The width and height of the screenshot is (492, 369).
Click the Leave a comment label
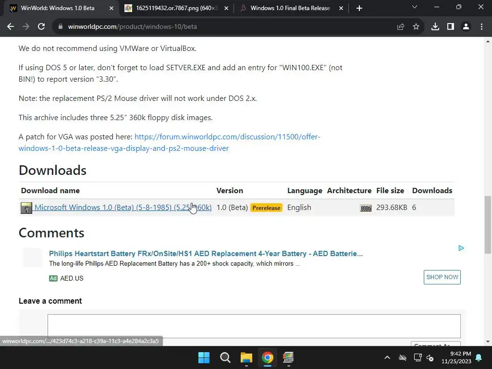click(x=50, y=301)
